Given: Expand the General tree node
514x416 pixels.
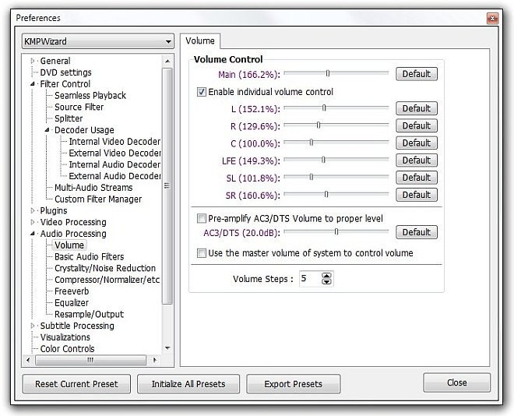Looking at the screenshot, I should 33,61.
